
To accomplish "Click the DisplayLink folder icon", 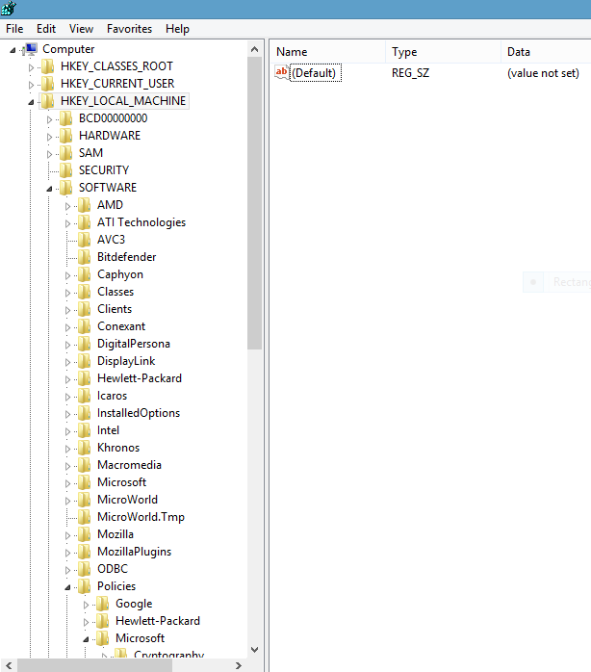I will 84,361.
